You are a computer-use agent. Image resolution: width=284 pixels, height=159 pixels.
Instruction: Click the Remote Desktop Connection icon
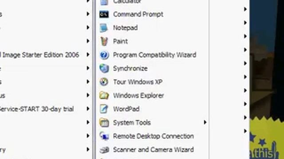[x=104, y=136]
